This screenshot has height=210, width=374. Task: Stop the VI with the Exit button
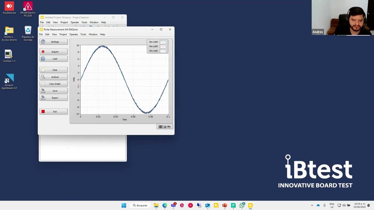tap(53, 111)
